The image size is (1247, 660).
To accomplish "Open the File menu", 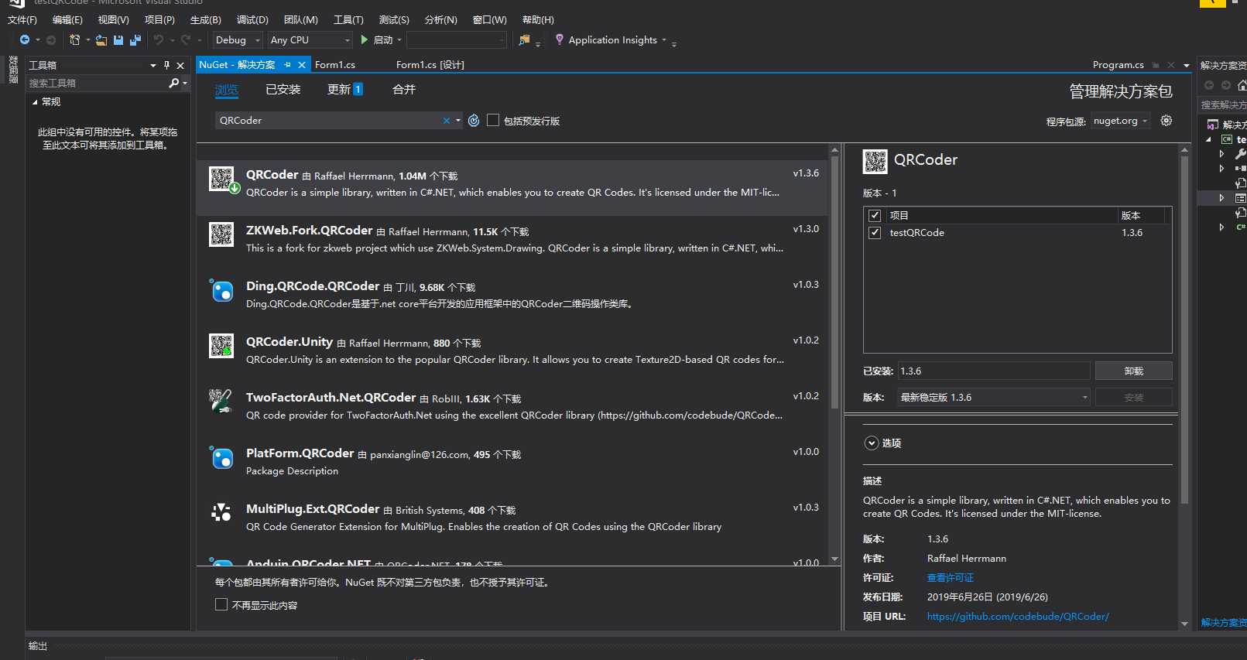I will 22,20.
